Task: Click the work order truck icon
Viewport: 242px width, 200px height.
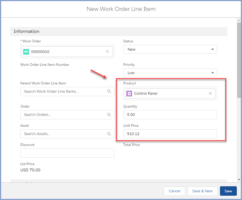Action: click(26, 52)
